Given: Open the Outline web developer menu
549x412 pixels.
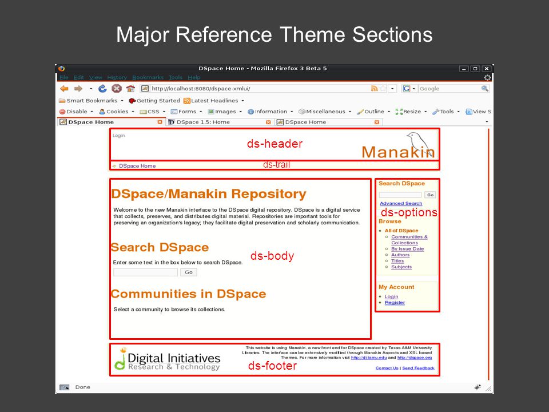Looking at the screenshot, I should click(x=373, y=112).
